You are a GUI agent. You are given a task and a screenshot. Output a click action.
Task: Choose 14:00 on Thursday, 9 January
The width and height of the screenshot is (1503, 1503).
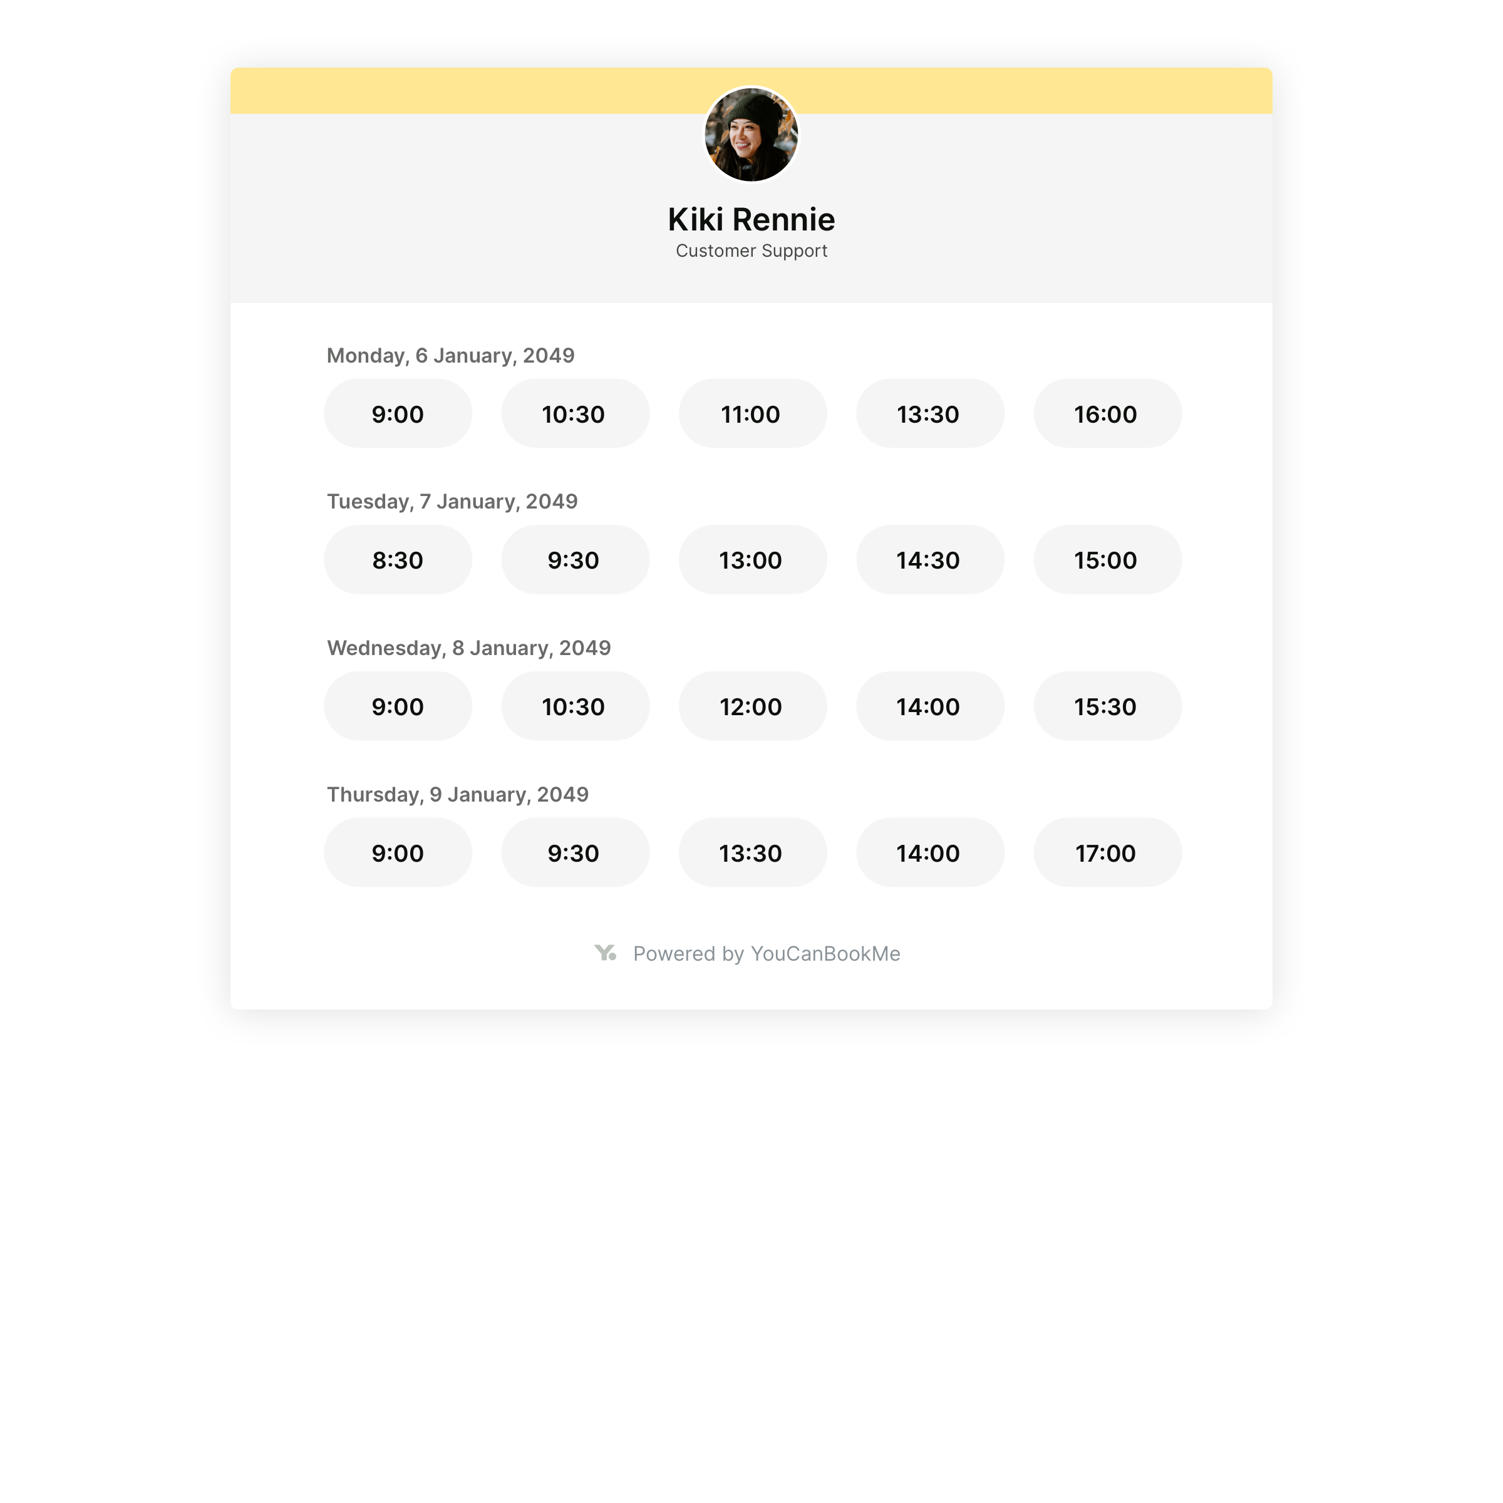(929, 852)
